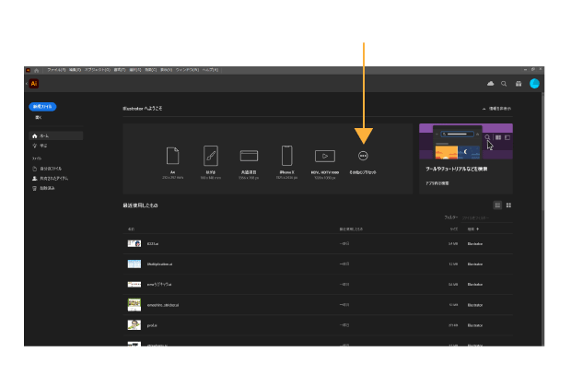
Task: Select the A4 document preset icon
Action: (173, 156)
